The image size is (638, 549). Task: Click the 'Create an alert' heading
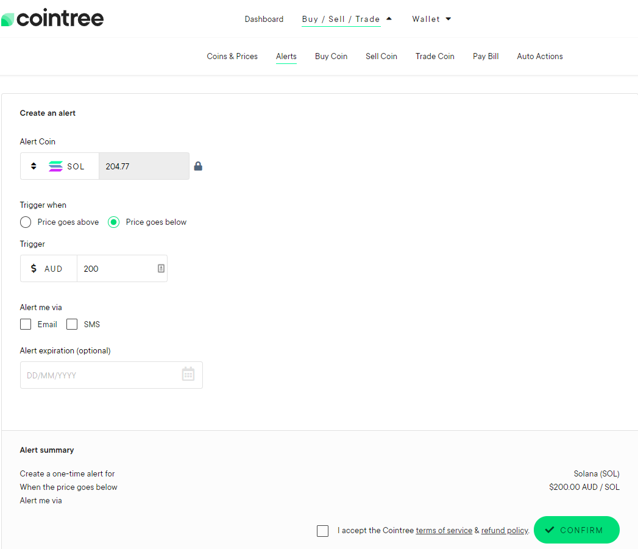point(48,113)
